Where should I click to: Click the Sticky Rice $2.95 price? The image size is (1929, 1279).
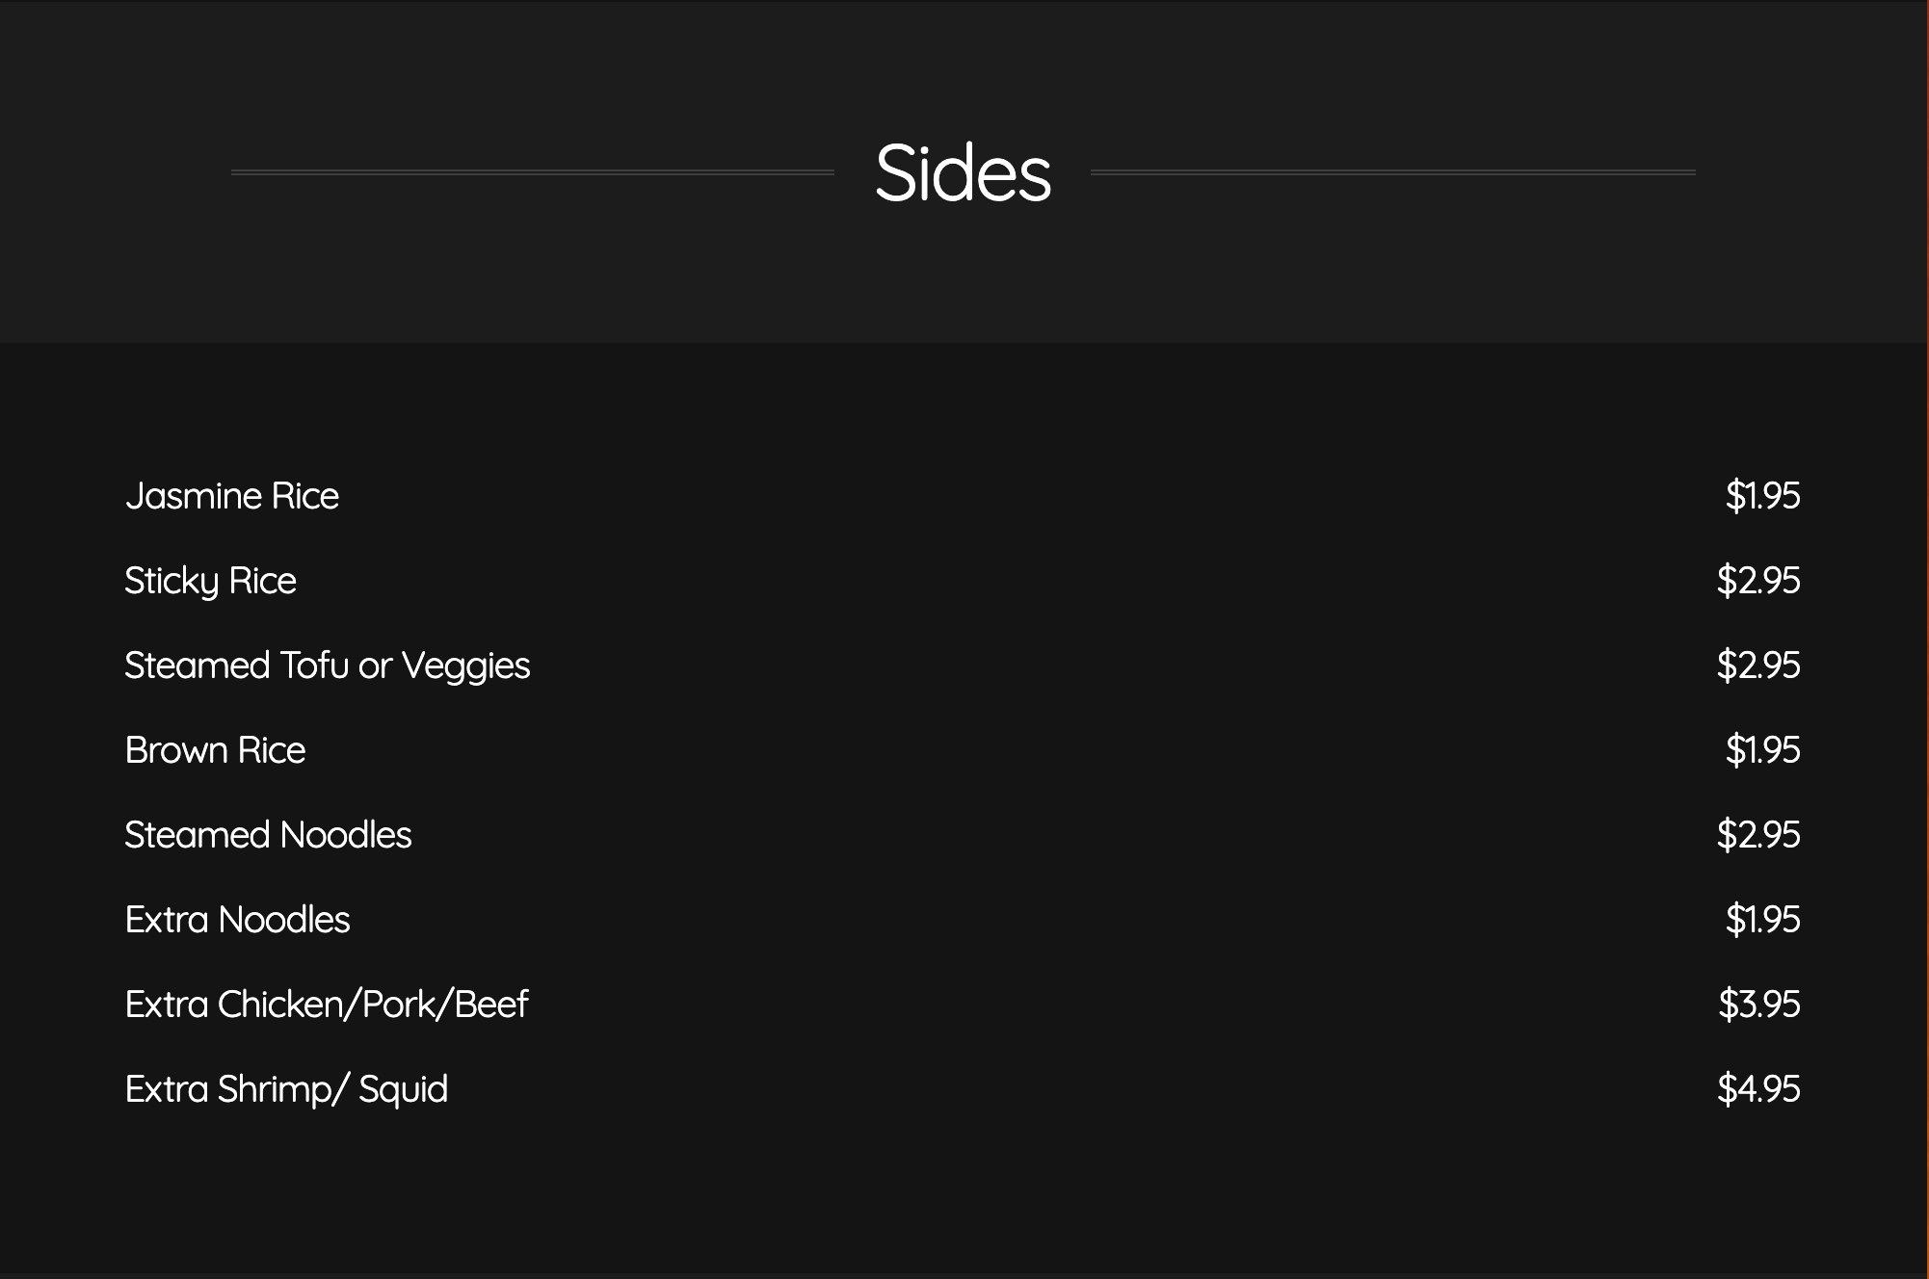tap(1757, 581)
